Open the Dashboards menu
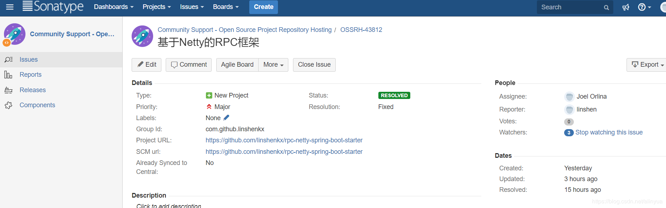The height and width of the screenshot is (208, 666). coord(114,7)
